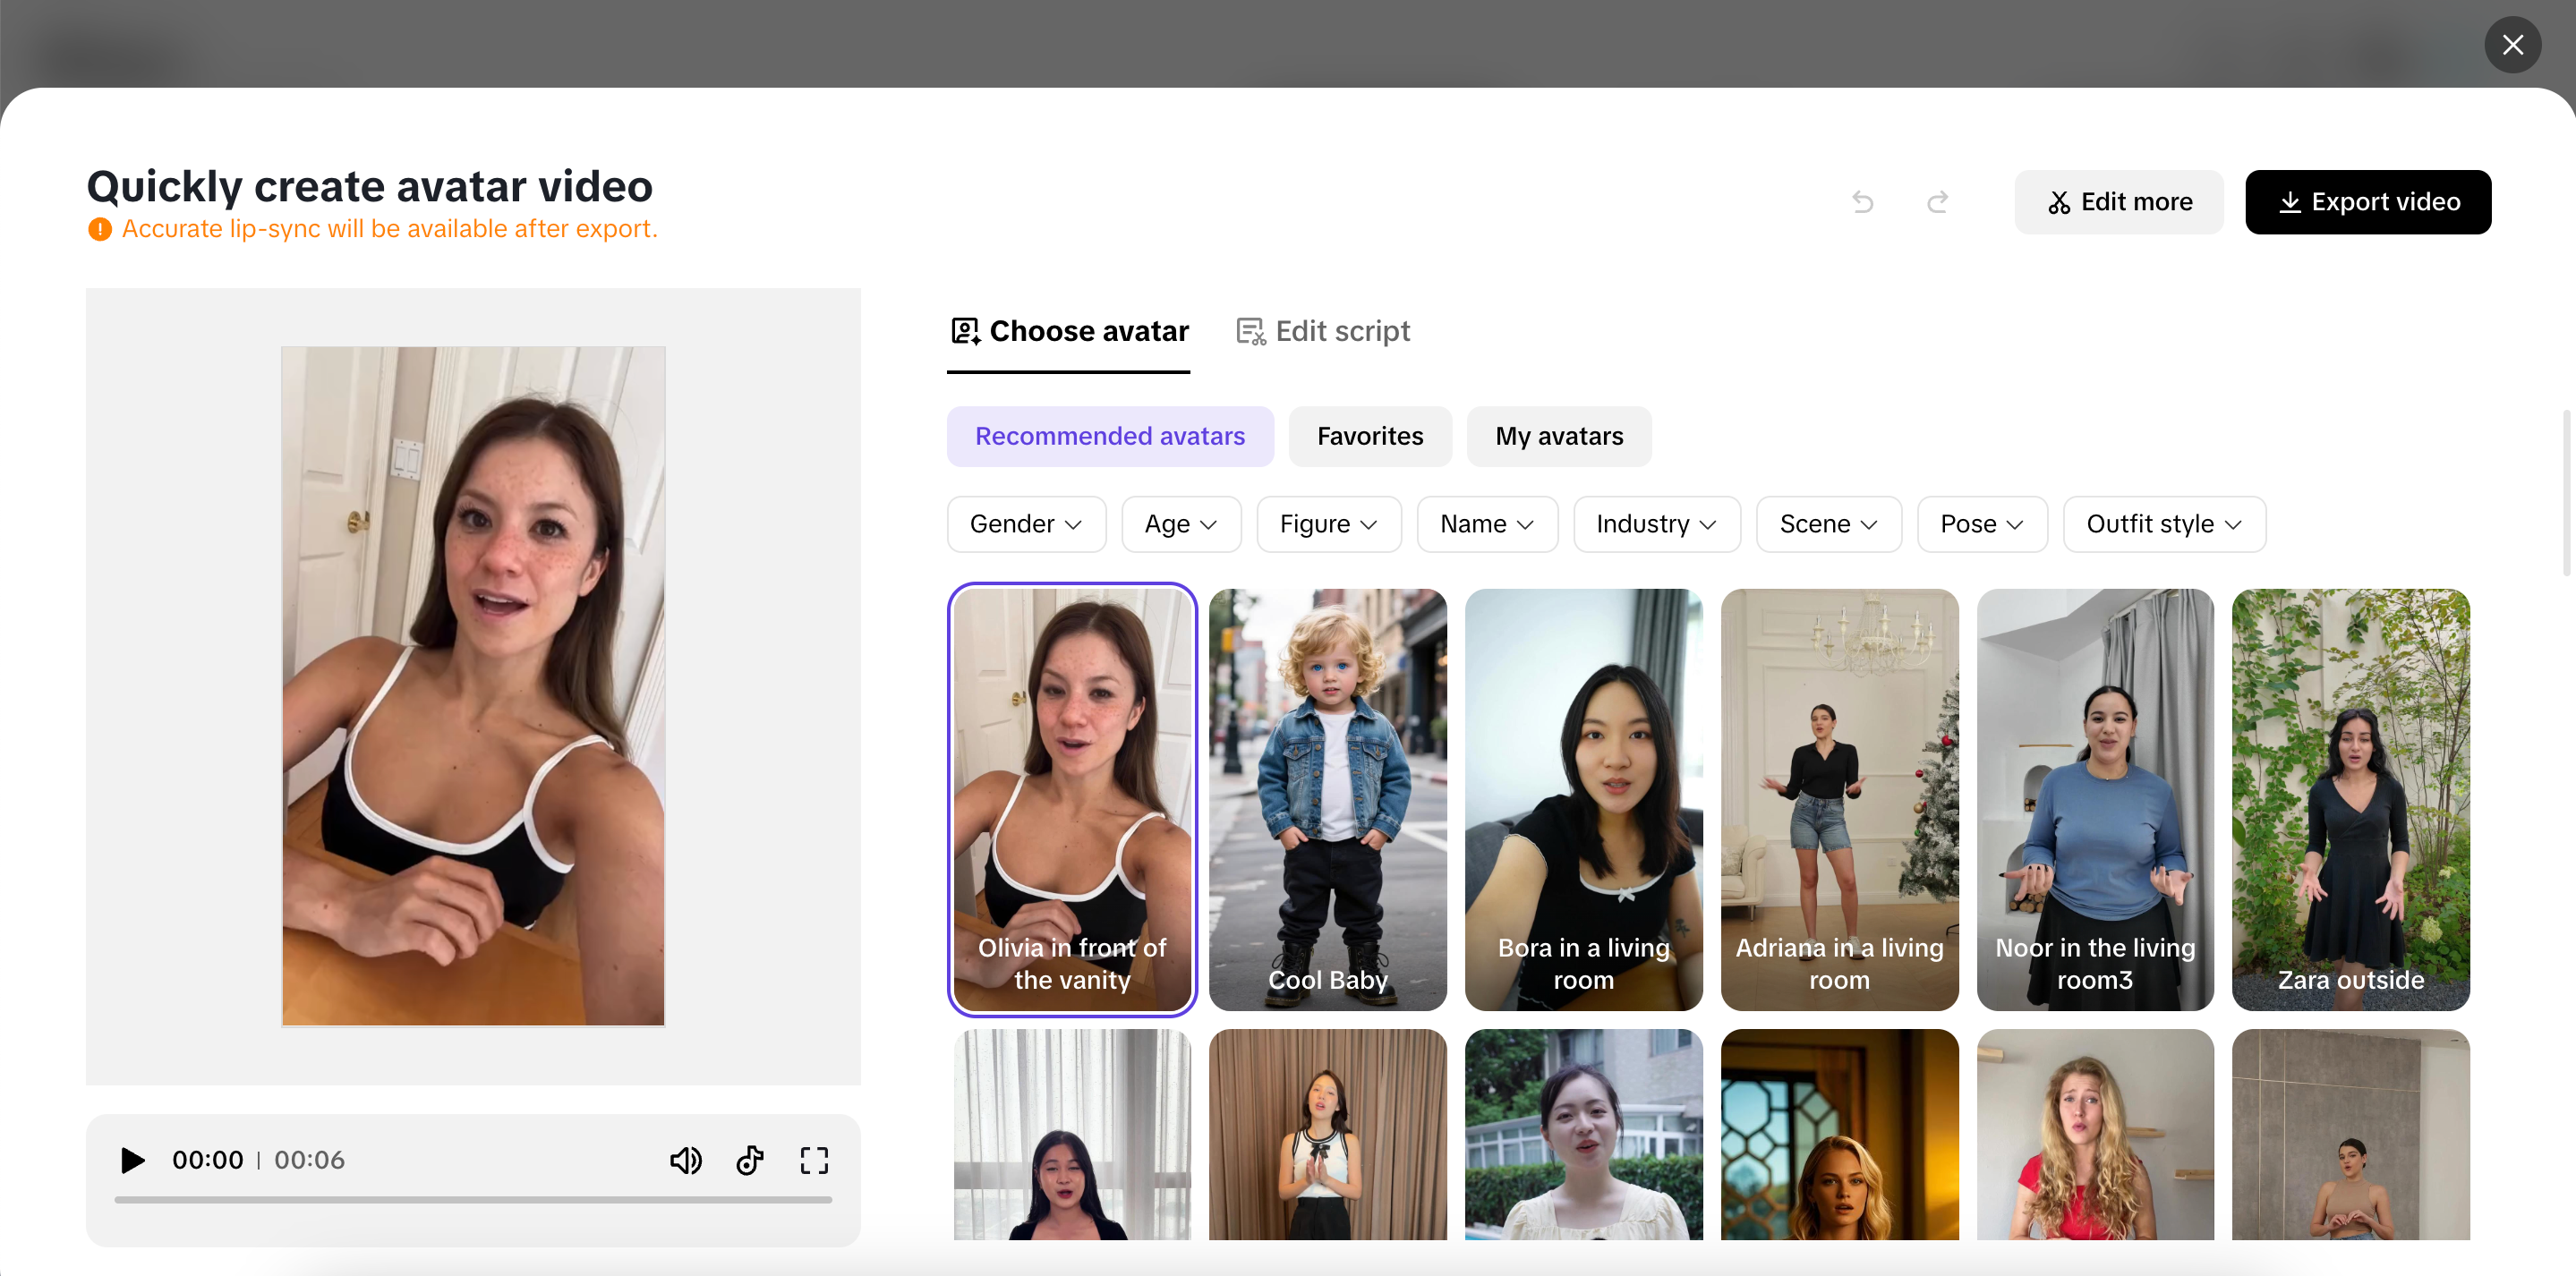Choose avatar against gray tiled wall

coord(2350,1134)
